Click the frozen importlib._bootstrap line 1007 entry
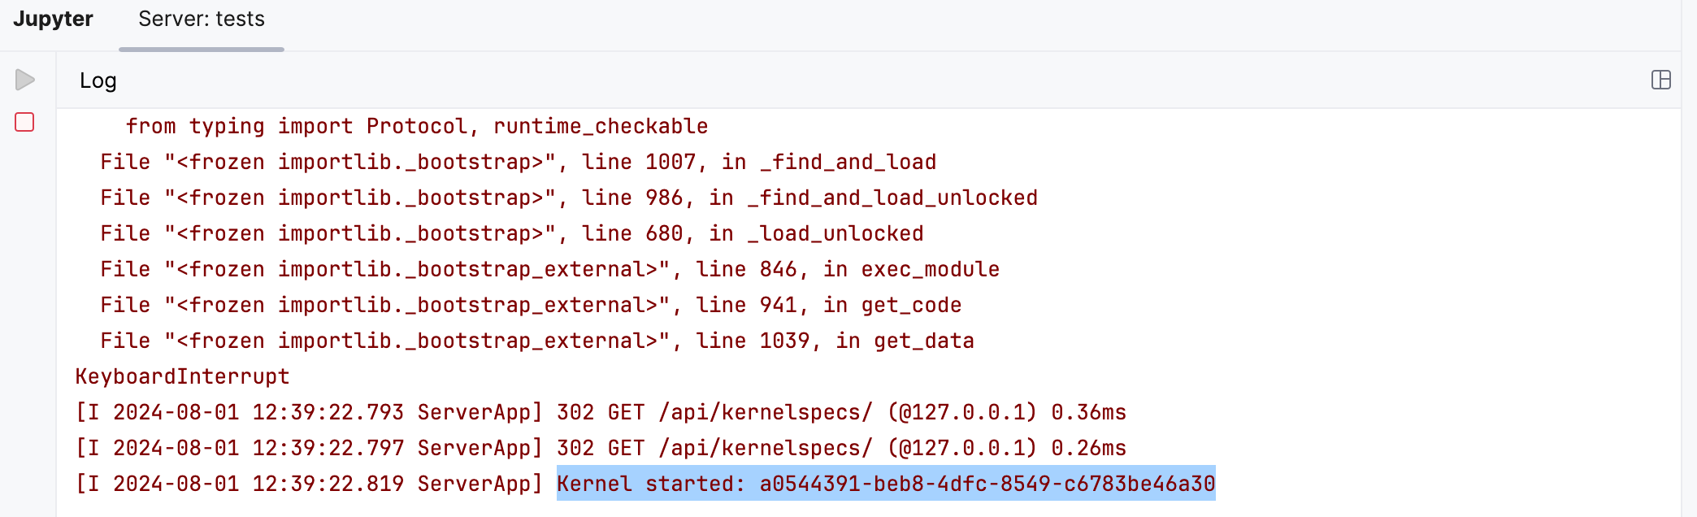1697x517 pixels. 518,161
